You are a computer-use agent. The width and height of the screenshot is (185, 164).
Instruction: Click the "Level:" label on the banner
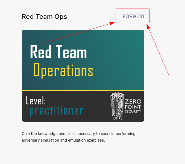[x=36, y=101]
